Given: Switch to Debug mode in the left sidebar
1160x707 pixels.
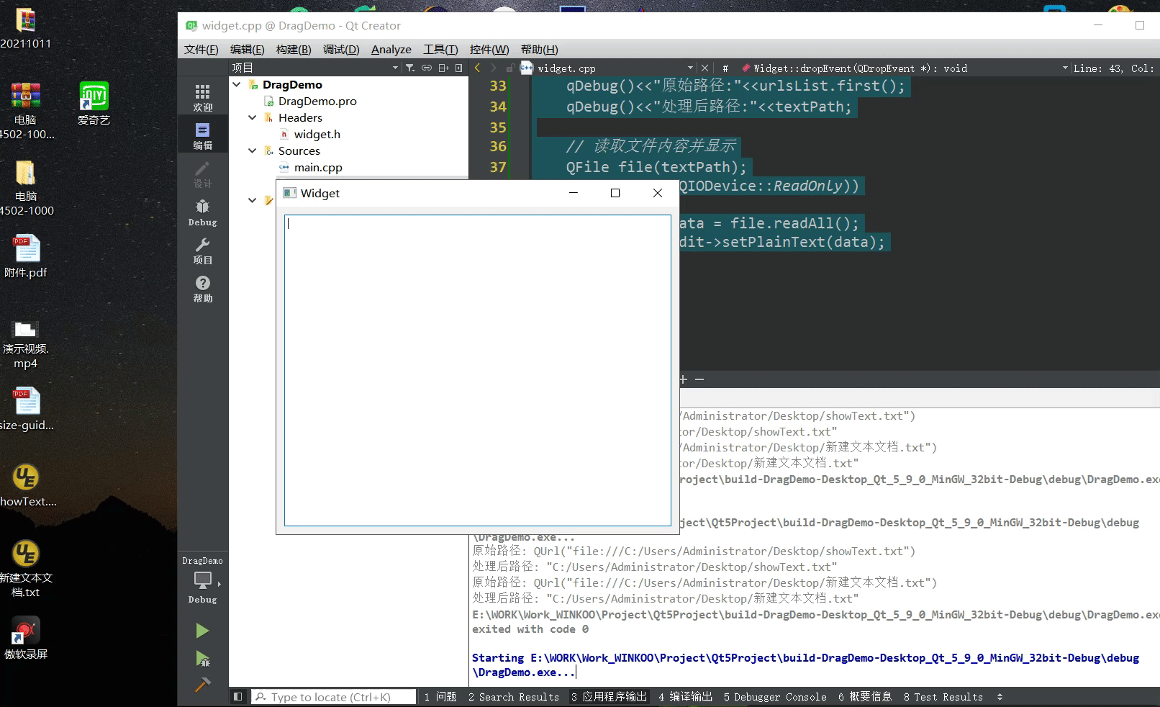Looking at the screenshot, I should tap(202, 211).
